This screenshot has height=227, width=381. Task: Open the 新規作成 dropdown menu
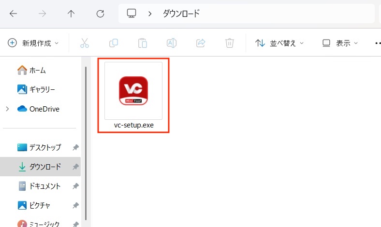point(33,43)
